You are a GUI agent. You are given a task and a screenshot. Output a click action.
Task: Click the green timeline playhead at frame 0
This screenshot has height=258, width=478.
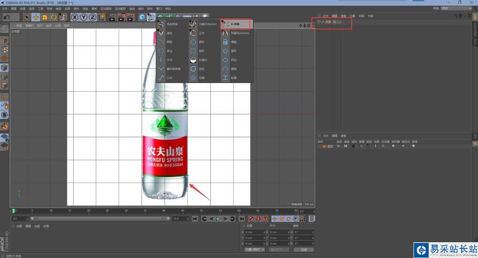tap(13, 211)
